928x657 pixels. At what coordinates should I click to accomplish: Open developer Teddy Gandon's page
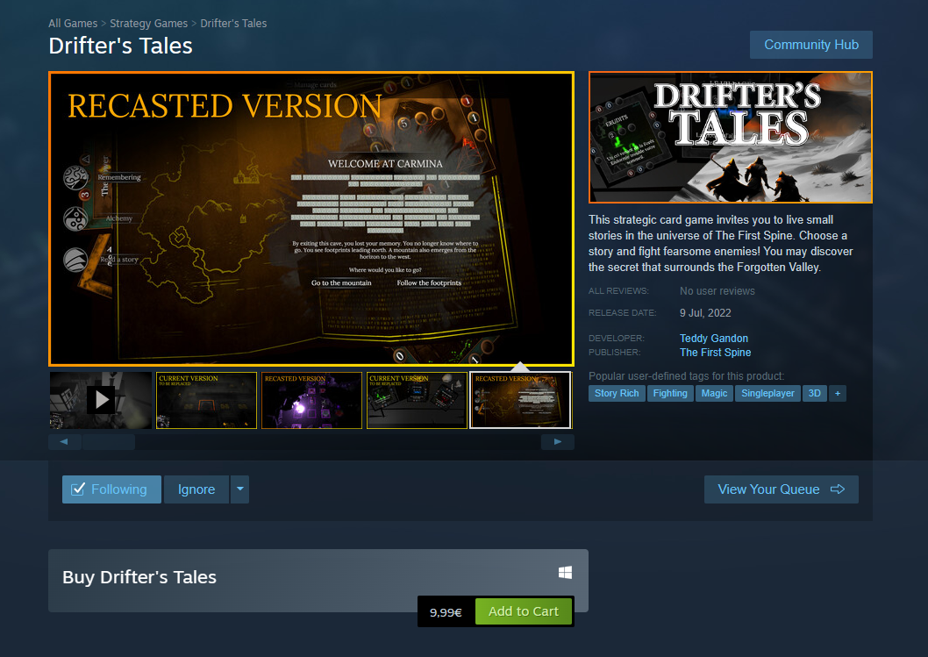[x=714, y=338]
